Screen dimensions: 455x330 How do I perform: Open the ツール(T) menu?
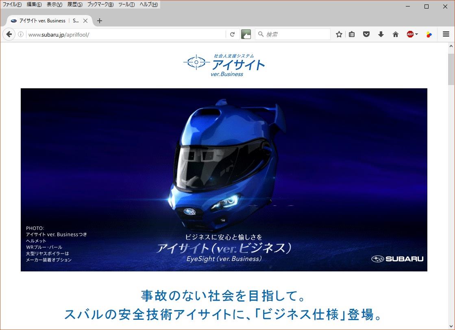pos(126,4)
